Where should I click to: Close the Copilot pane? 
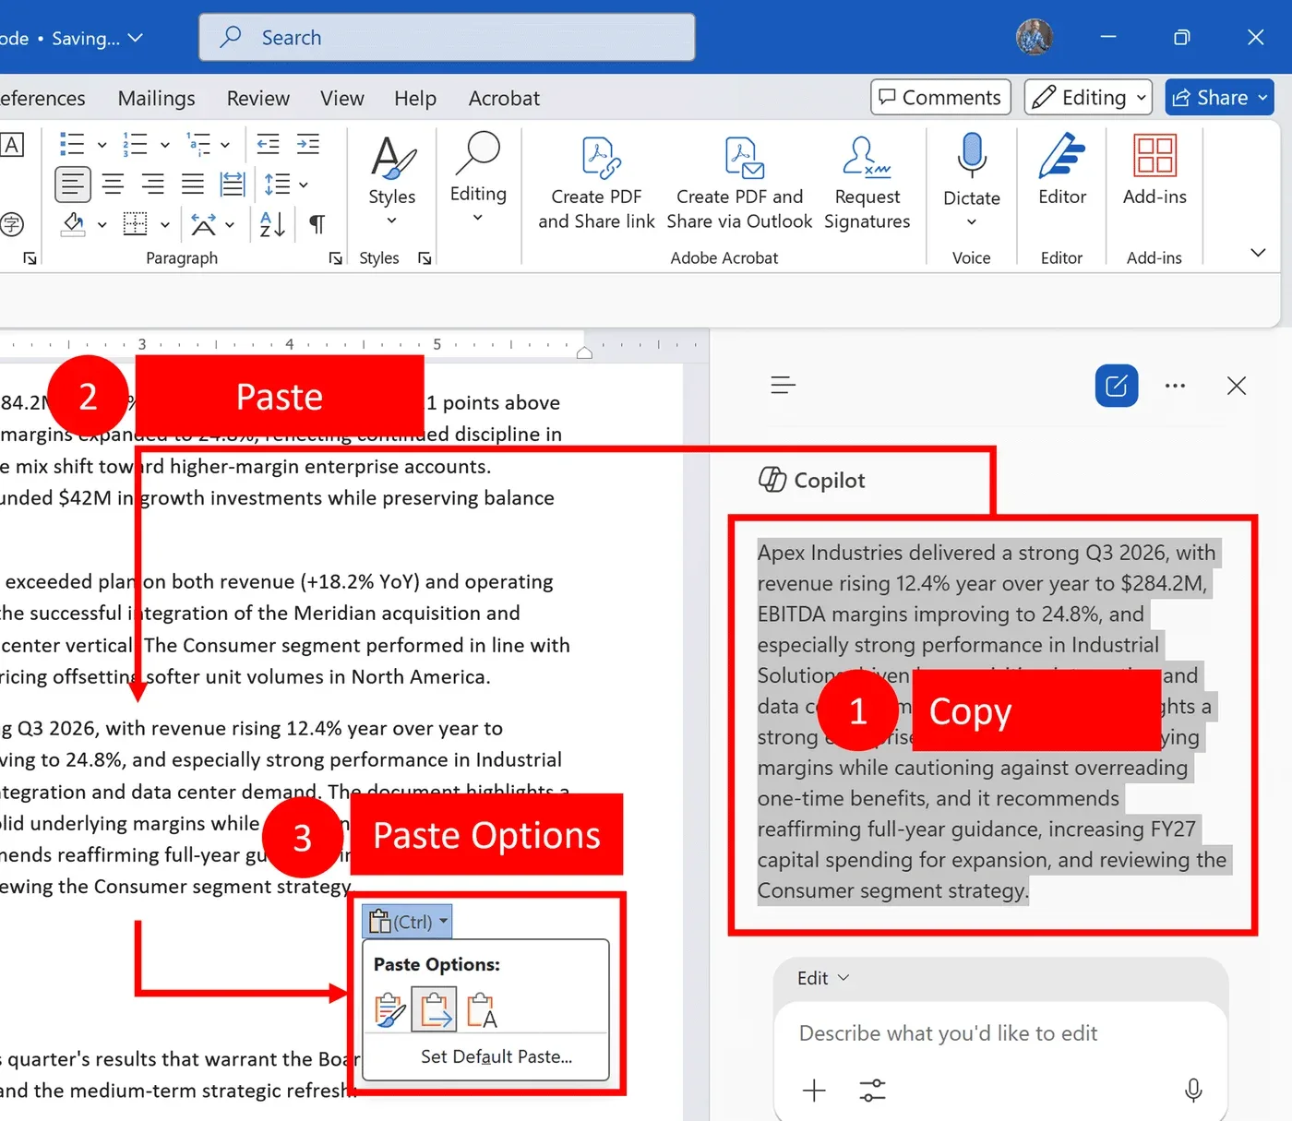1237,386
